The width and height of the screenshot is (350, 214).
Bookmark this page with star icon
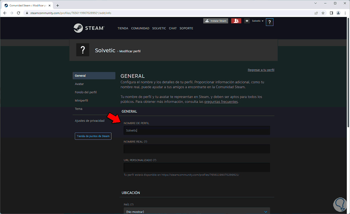323,13
